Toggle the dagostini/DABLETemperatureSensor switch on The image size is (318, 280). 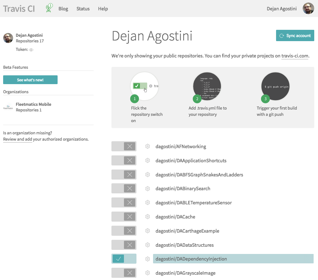(124, 203)
